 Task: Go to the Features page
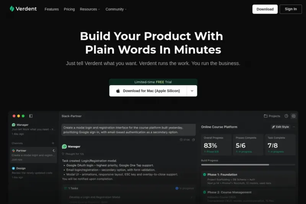pos(52,9)
